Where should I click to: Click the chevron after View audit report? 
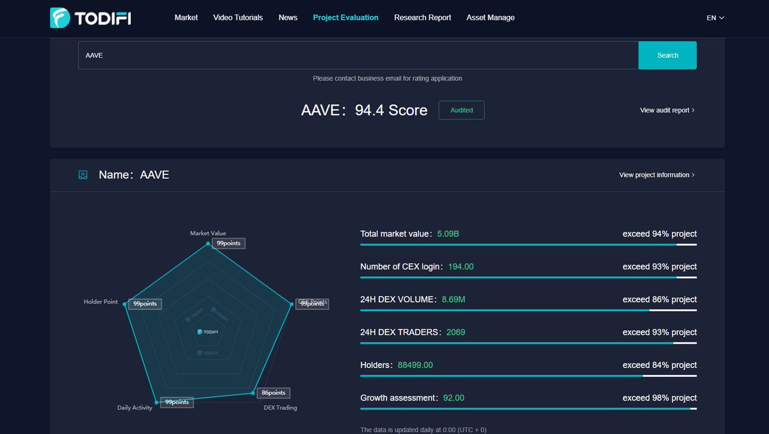[694, 110]
